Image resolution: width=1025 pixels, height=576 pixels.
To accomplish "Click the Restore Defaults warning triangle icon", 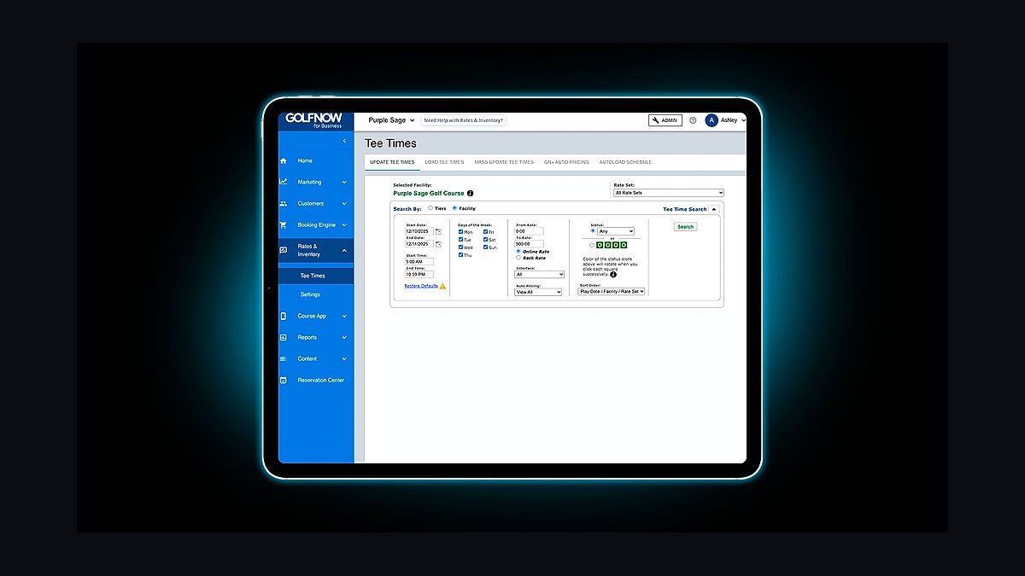I will (x=442, y=286).
